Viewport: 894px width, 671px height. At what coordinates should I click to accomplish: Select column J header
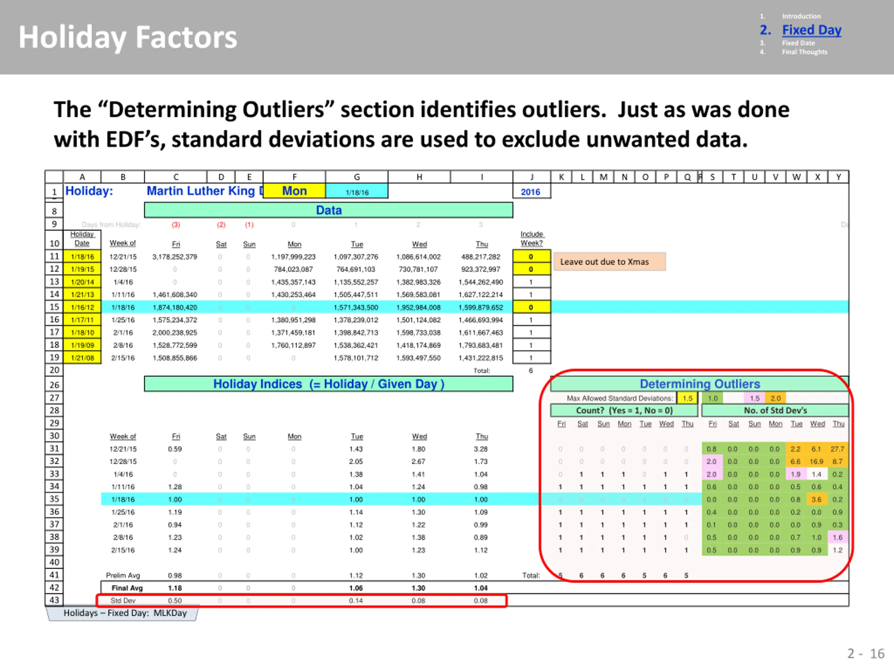click(x=532, y=177)
